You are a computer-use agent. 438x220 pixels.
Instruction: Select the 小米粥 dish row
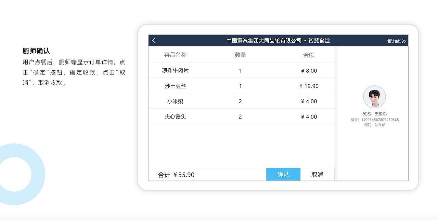[175, 101]
